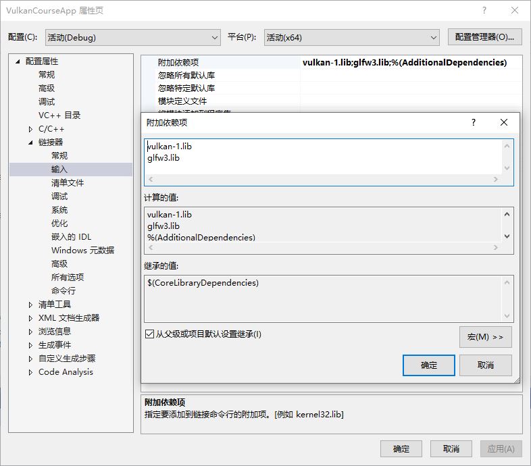531x466 pixels.
Task: Expand the 清单工具 tree node
Action: click(30, 305)
